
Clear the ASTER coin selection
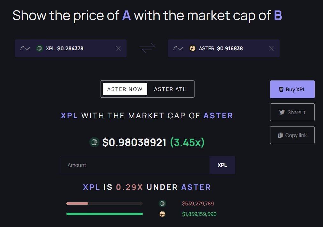pos(271,48)
